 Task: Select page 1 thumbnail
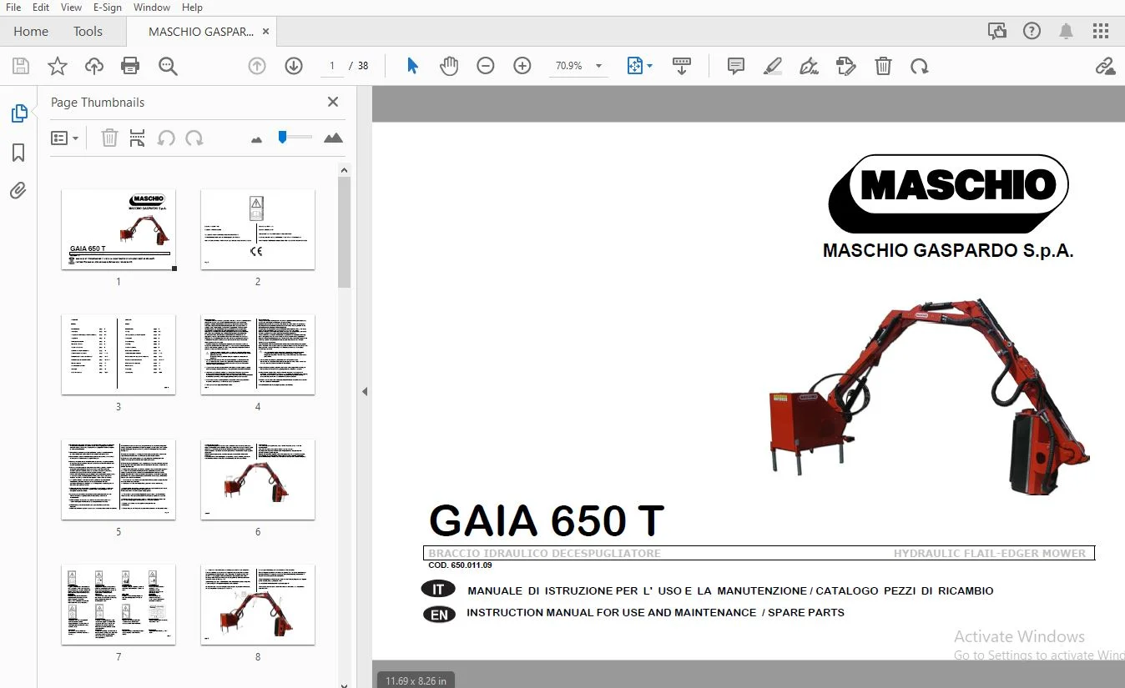(x=119, y=229)
